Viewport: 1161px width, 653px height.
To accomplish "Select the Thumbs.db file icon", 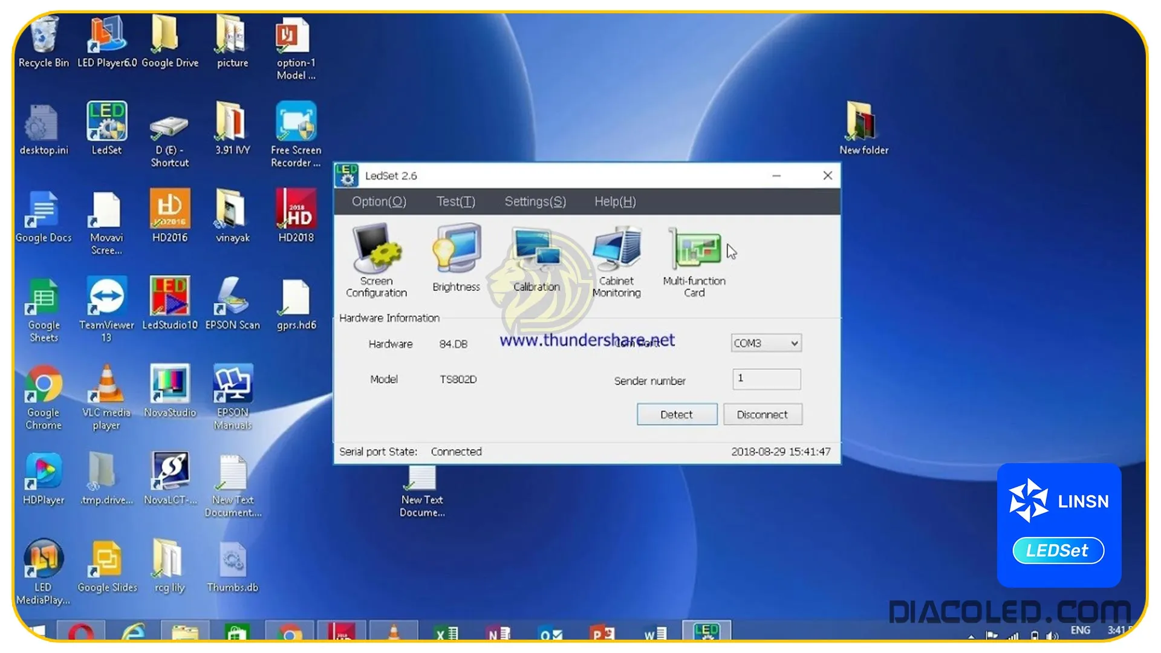I will tap(232, 567).
